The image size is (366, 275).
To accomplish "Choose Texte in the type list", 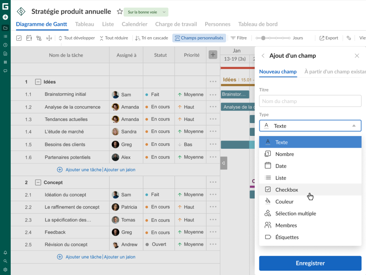I will tap(310, 142).
